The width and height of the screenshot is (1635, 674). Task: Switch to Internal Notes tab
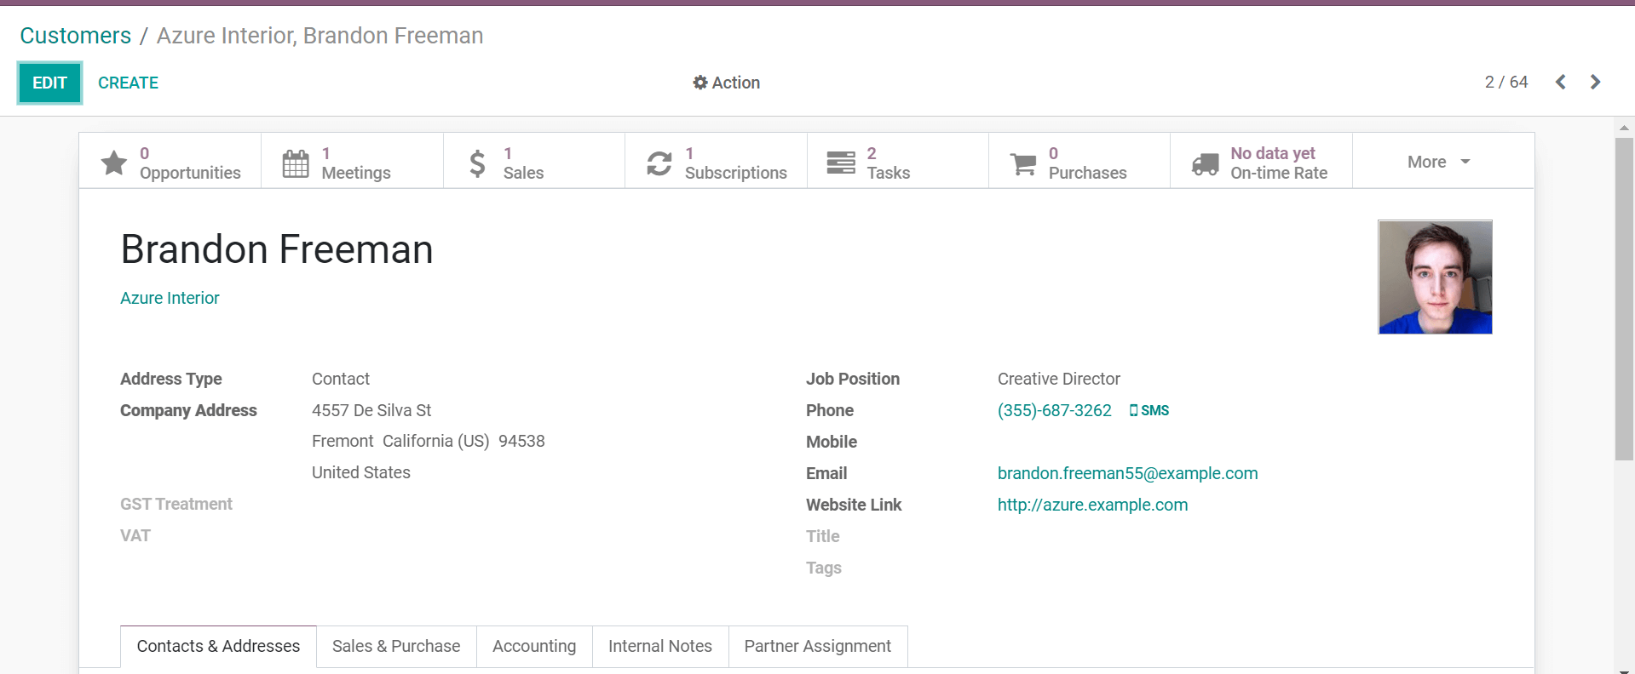click(660, 646)
